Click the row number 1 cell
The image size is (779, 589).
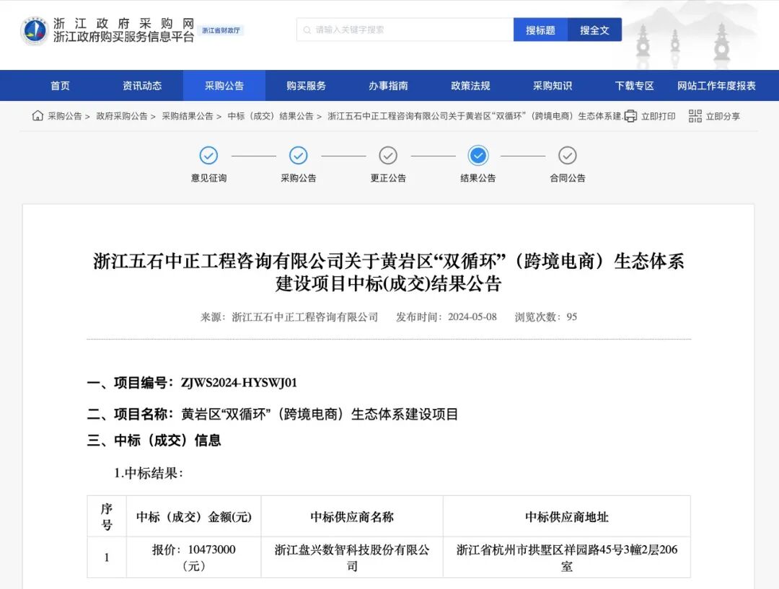coord(107,557)
